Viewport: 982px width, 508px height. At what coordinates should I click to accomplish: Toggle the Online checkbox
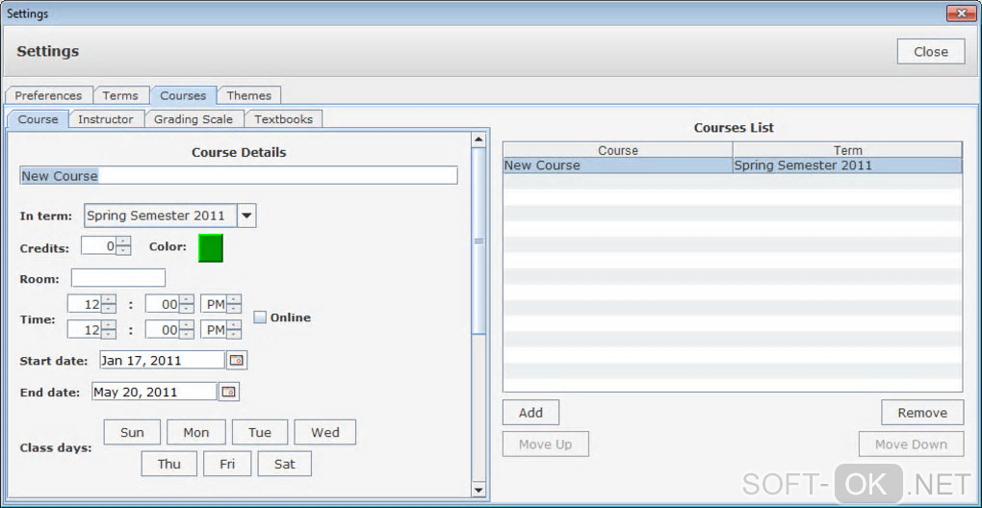pyautogui.click(x=260, y=317)
